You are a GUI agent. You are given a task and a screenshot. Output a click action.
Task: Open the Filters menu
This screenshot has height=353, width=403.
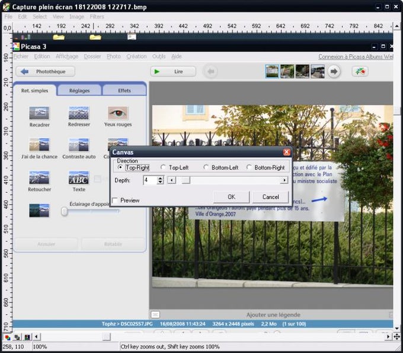click(x=97, y=17)
